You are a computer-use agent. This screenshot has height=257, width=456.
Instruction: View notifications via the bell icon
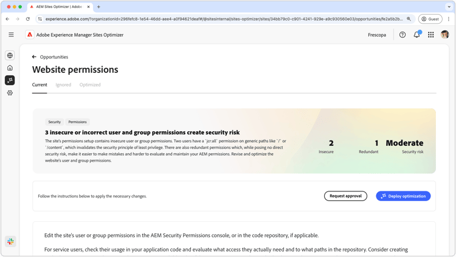[x=416, y=35]
